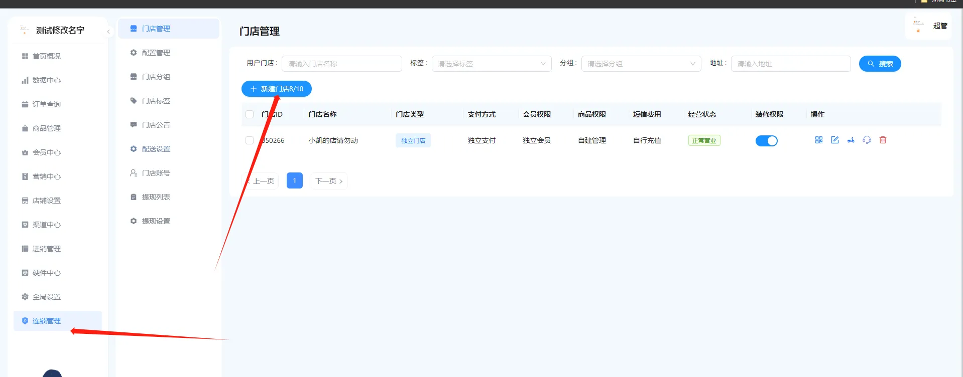Screen dimensions: 963x377
Task: Click the user avatar next to 超管
Action: tap(918, 25)
